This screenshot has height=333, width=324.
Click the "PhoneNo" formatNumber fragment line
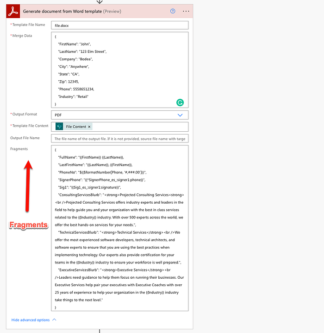point(102,173)
